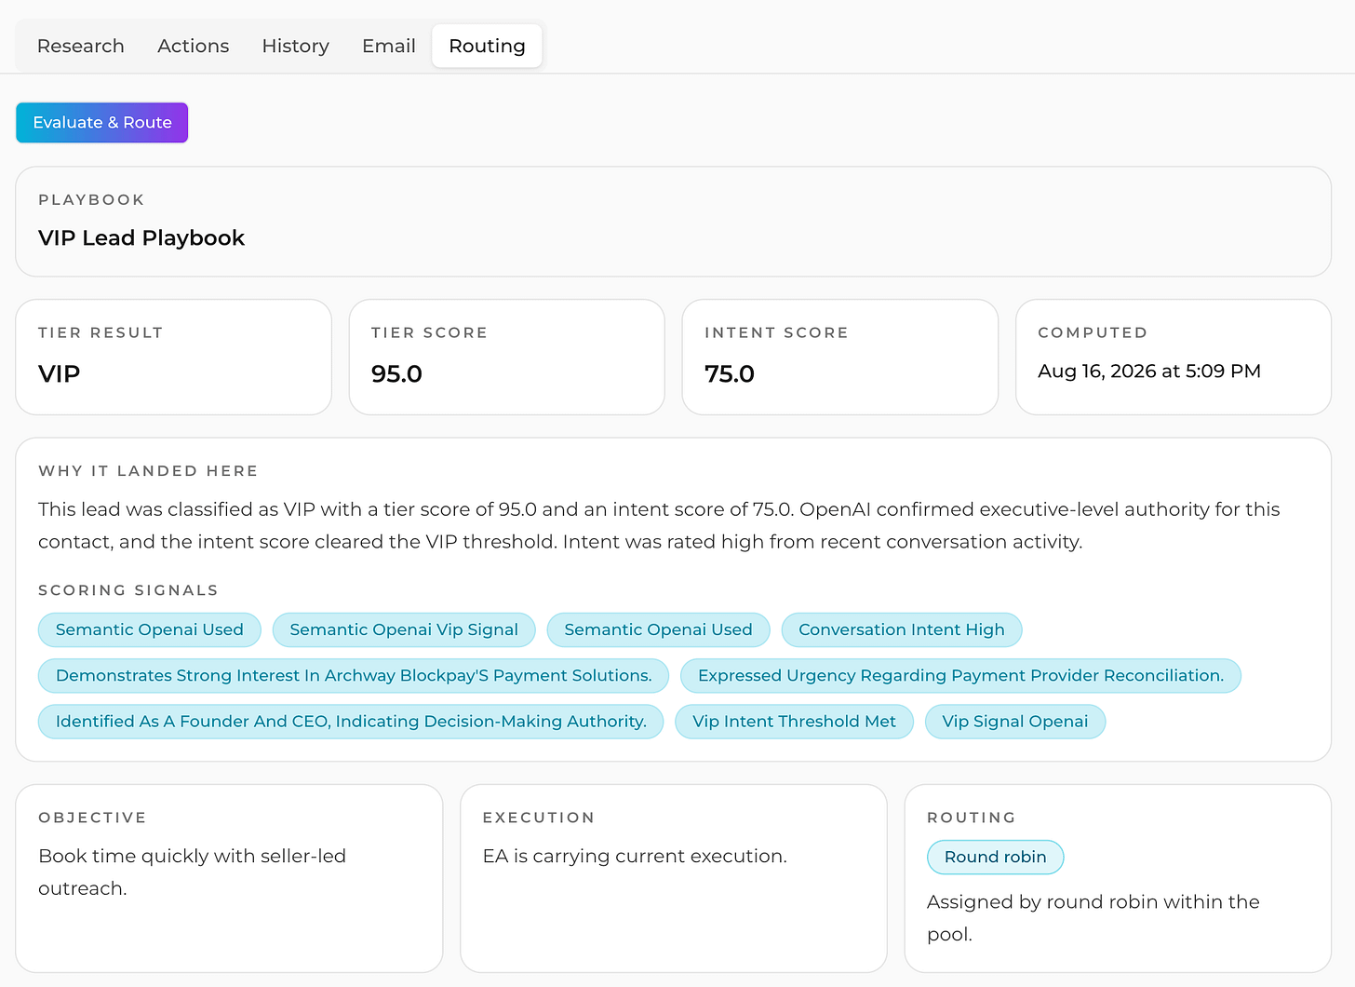The height and width of the screenshot is (987, 1355).
Task: Select the VIP tier result value
Action: (x=60, y=373)
